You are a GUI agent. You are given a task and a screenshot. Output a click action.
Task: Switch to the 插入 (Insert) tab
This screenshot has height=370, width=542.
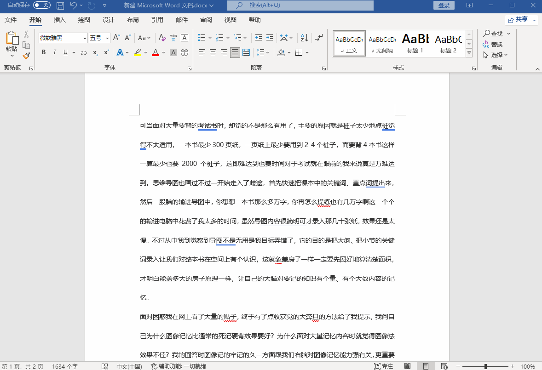coord(59,20)
